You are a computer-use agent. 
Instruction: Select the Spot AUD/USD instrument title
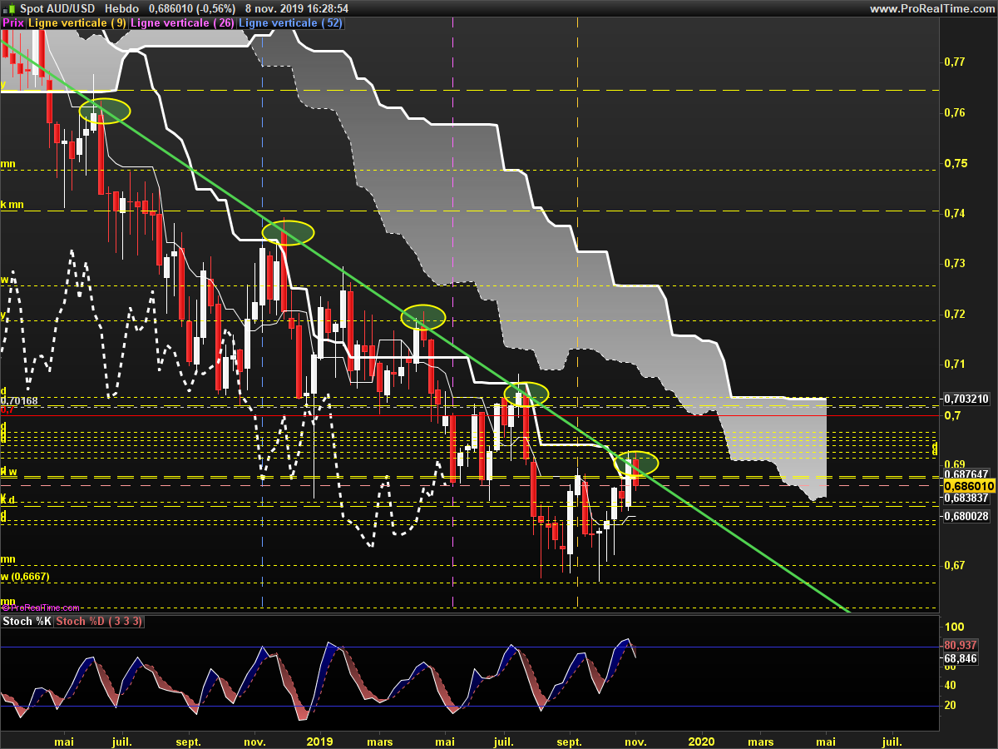click(58, 8)
